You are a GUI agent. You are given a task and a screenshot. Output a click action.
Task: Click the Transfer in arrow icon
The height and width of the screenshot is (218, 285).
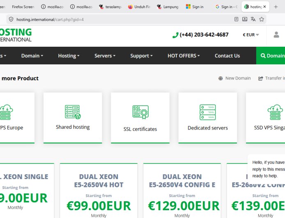pyautogui.click(x=261, y=78)
